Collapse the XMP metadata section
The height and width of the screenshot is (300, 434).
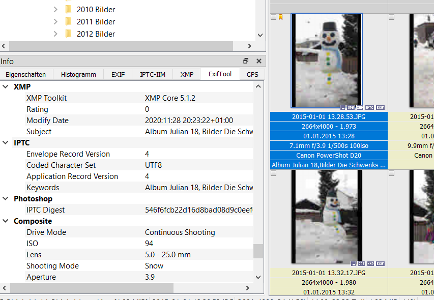pyautogui.click(x=6, y=87)
